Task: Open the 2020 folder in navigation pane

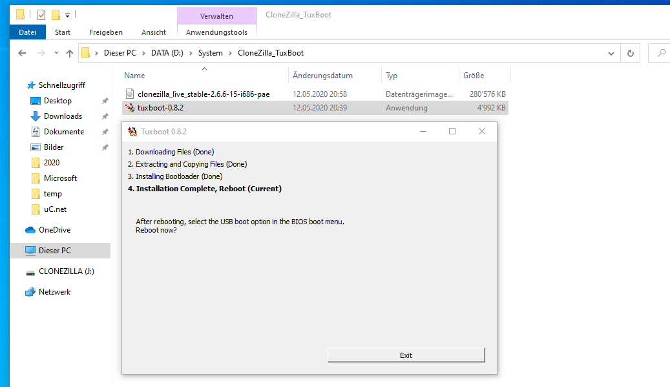Action: pos(51,163)
